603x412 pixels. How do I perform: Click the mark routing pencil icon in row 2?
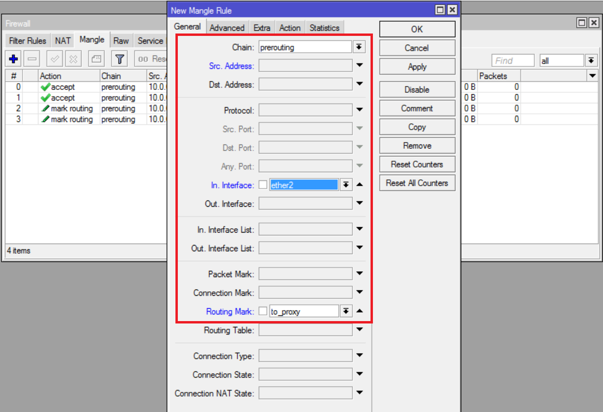[46, 109]
